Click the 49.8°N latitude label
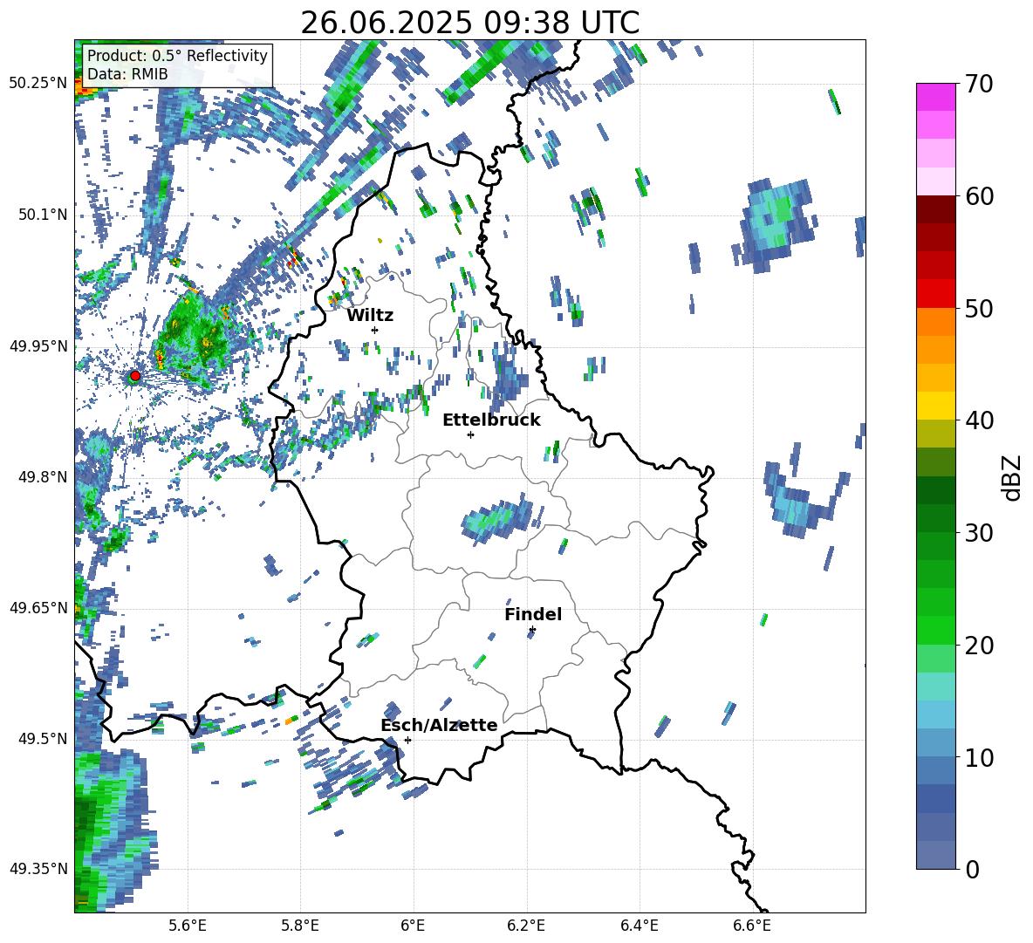This screenshot has width=1033, height=943. [x=42, y=477]
